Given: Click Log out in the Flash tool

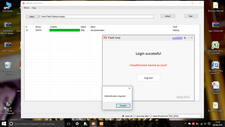Looking at the screenshot, I should (148, 78).
